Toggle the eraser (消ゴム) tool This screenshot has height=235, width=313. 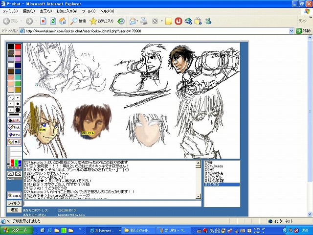tap(14, 135)
